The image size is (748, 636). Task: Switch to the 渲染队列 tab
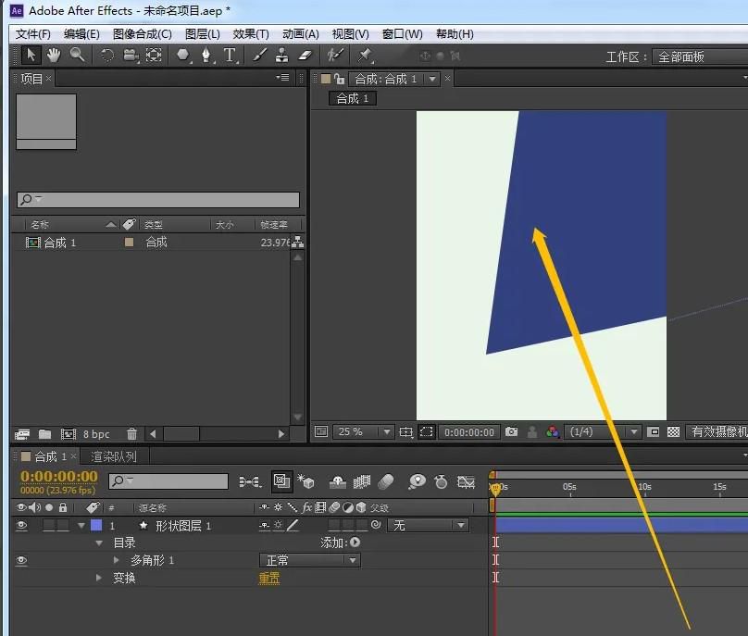114,456
